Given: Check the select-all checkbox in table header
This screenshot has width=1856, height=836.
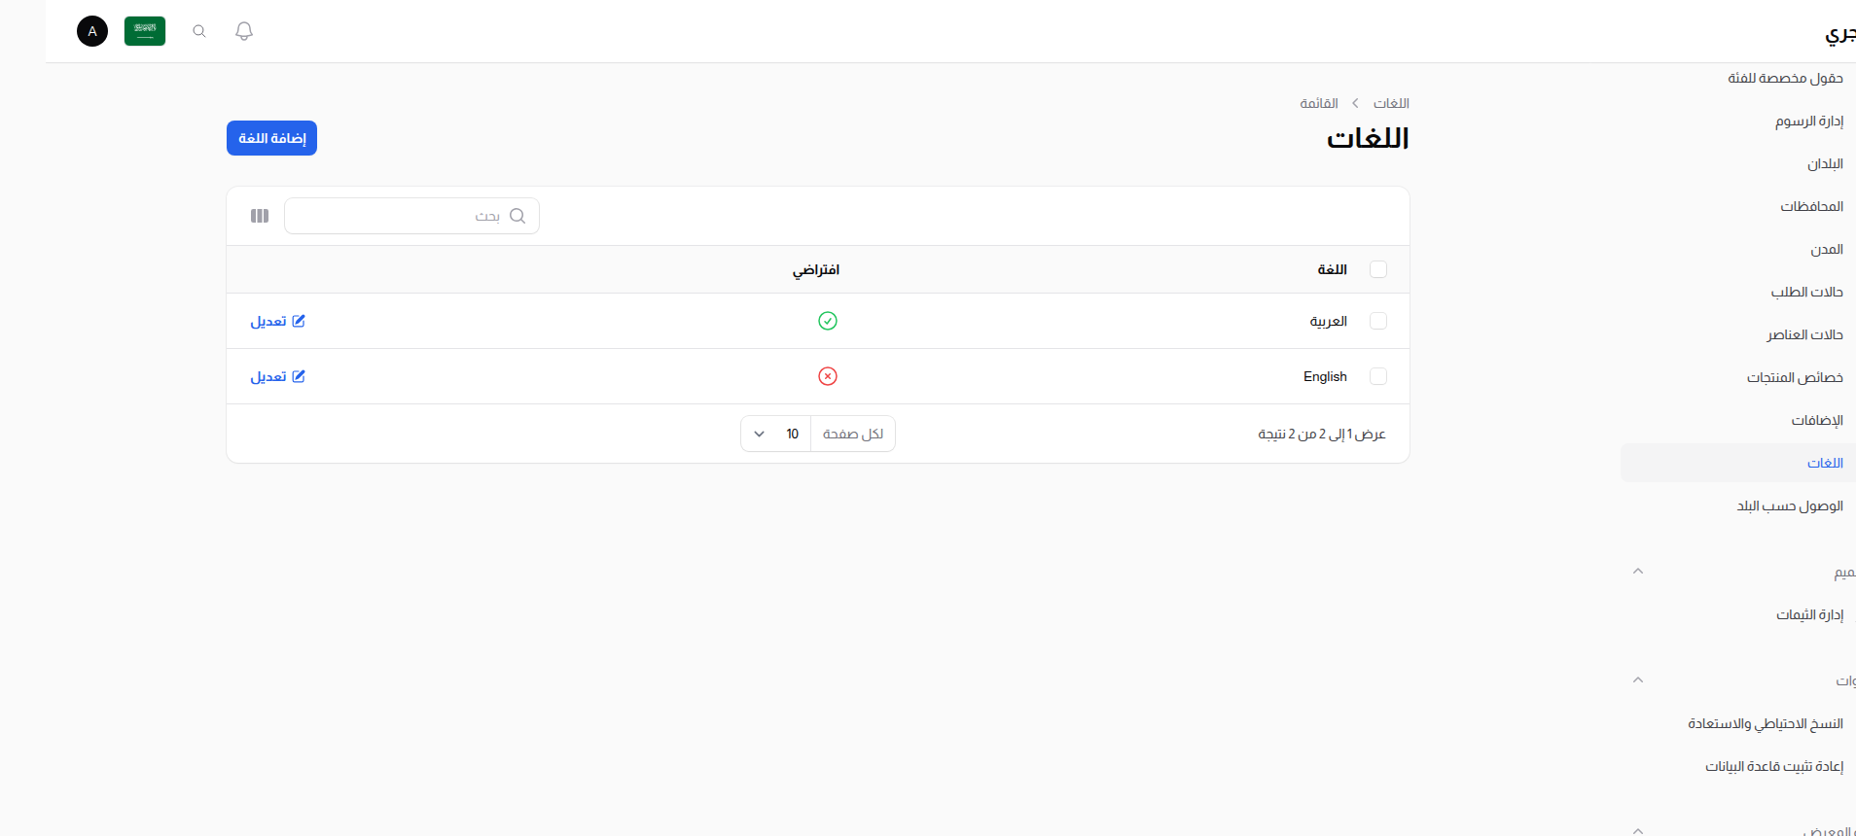Looking at the screenshot, I should pos(1378,269).
